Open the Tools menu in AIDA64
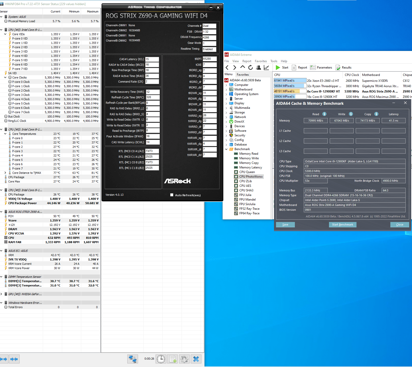Image resolution: width=412 pixels, height=367 pixels. 274,61
